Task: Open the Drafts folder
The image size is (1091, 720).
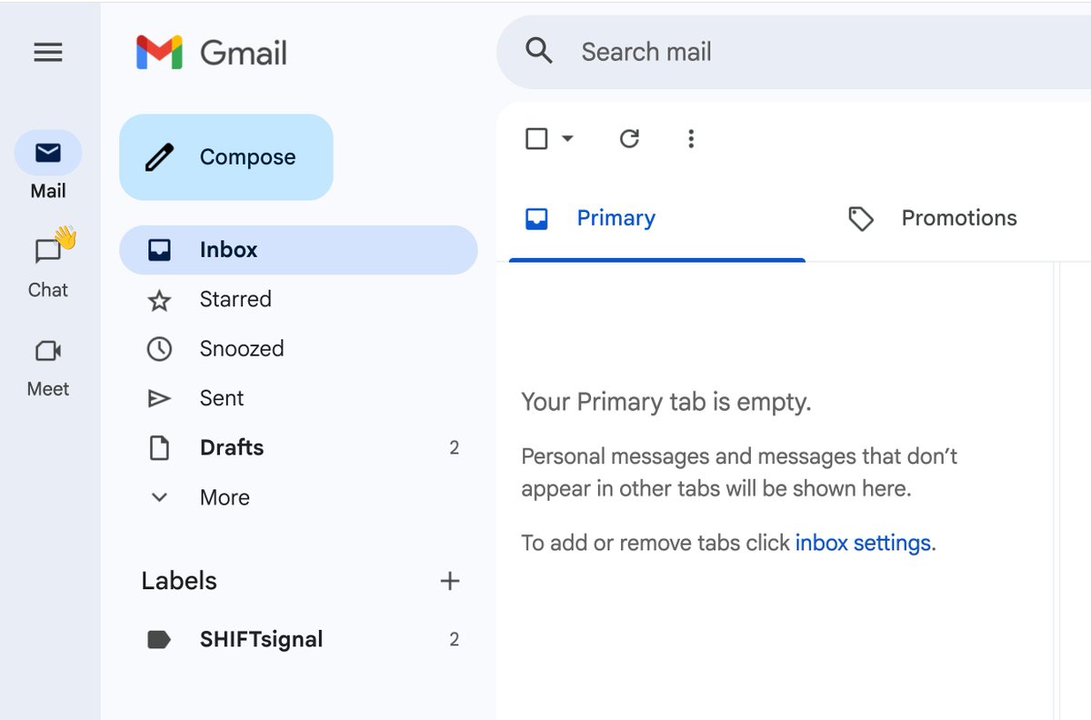Action: [298, 448]
